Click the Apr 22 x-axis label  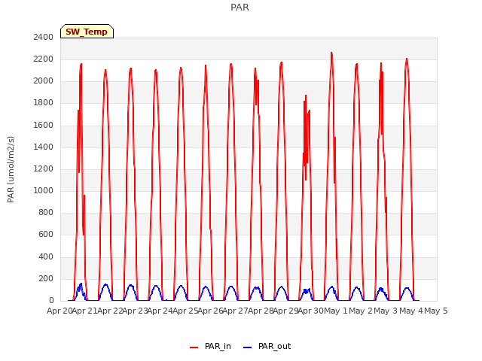(110, 311)
